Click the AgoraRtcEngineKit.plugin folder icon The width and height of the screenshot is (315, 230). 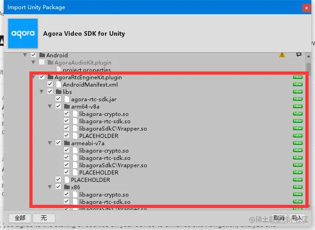(50, 77)
